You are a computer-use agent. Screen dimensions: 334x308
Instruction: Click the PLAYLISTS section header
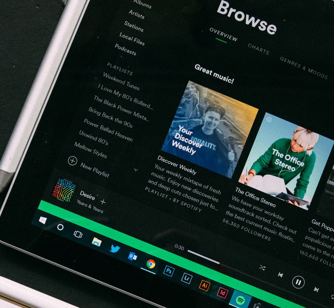120,69
